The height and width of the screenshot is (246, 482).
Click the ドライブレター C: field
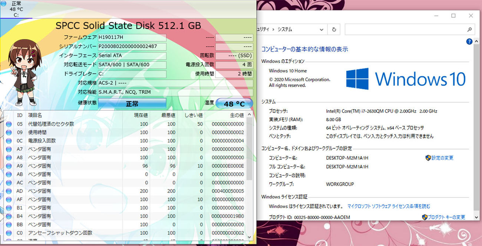pyautogui.click(x=132, y=74)
